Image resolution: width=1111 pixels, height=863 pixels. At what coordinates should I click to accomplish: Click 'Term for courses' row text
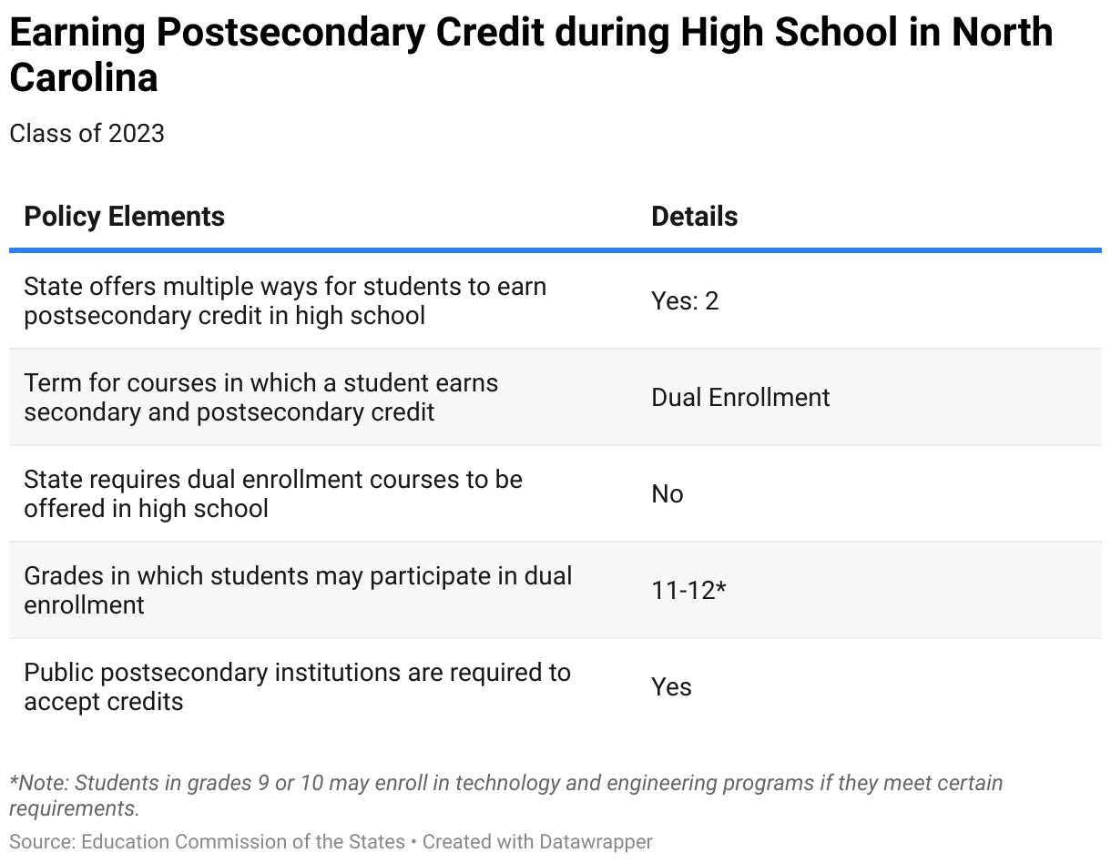[260, 397]
